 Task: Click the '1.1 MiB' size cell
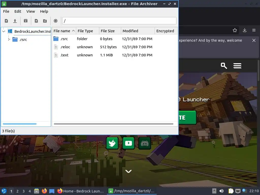[x=106, y=55]
